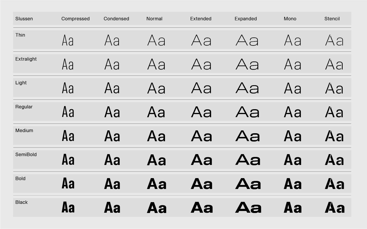Viewport: 367px width, 229px height.
Task: Click the Expanded column header
Action: click(x=246, y=19)
